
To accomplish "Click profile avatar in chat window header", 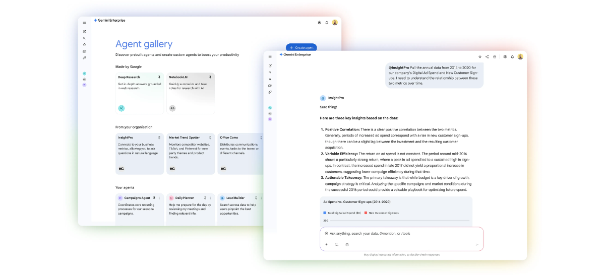I will [520, 57].
